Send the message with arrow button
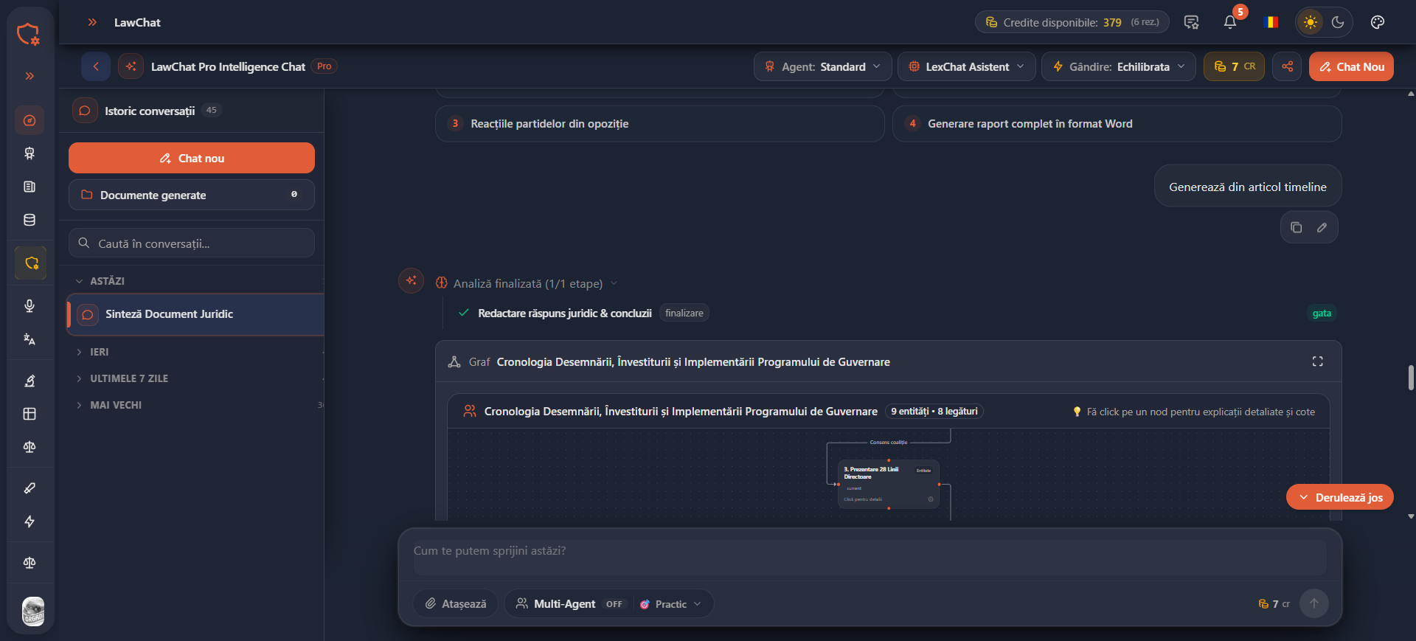Image resolution: width=1416 pixels, height=641 pixels. point(1313,603)
